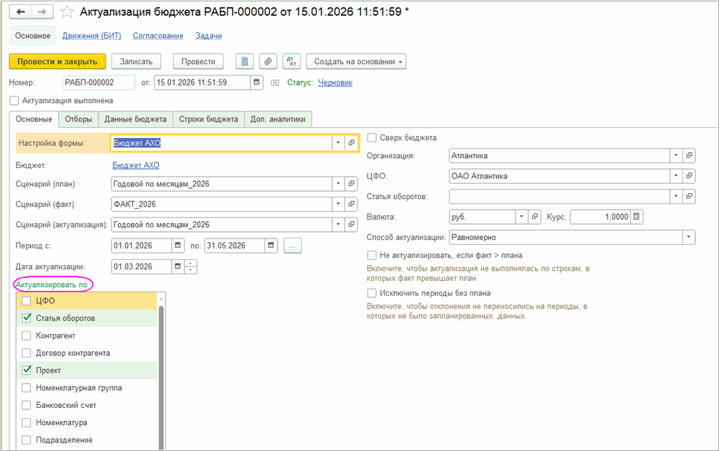Viewport: 719px width, 451px height.
Task: Open the Черновик status link
Action: tap(335, 83)
